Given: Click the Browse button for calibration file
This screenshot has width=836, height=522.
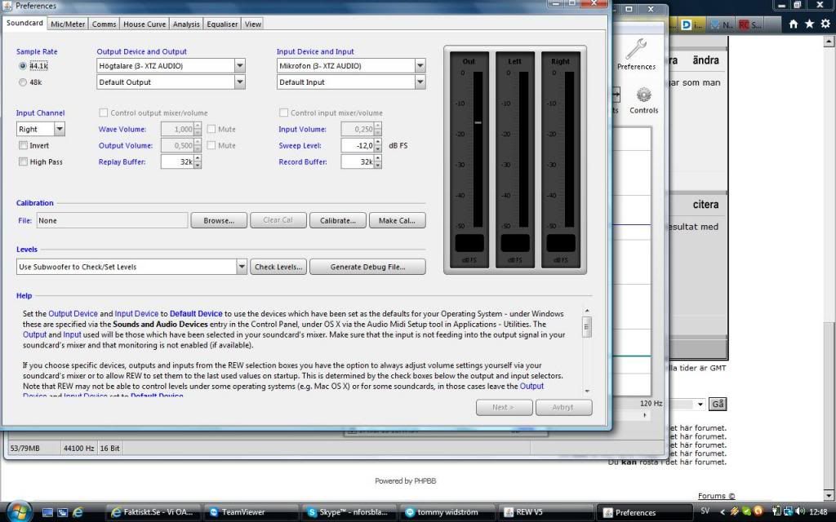Looking at the screenshot, I should click(x=219, y=220).
